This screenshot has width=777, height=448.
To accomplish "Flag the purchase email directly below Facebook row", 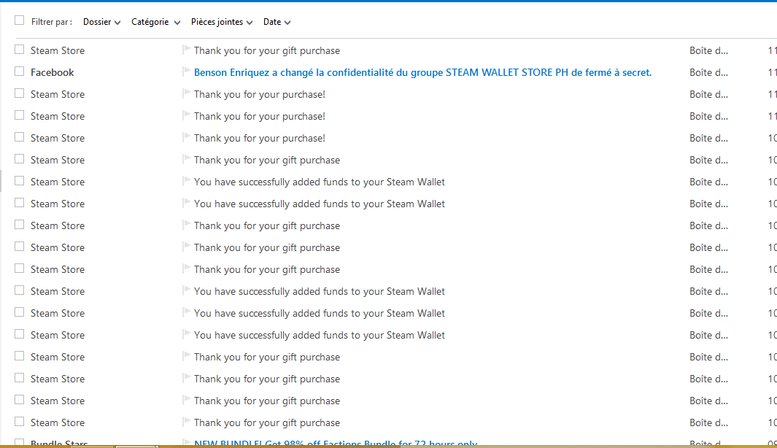I will 186,93.
